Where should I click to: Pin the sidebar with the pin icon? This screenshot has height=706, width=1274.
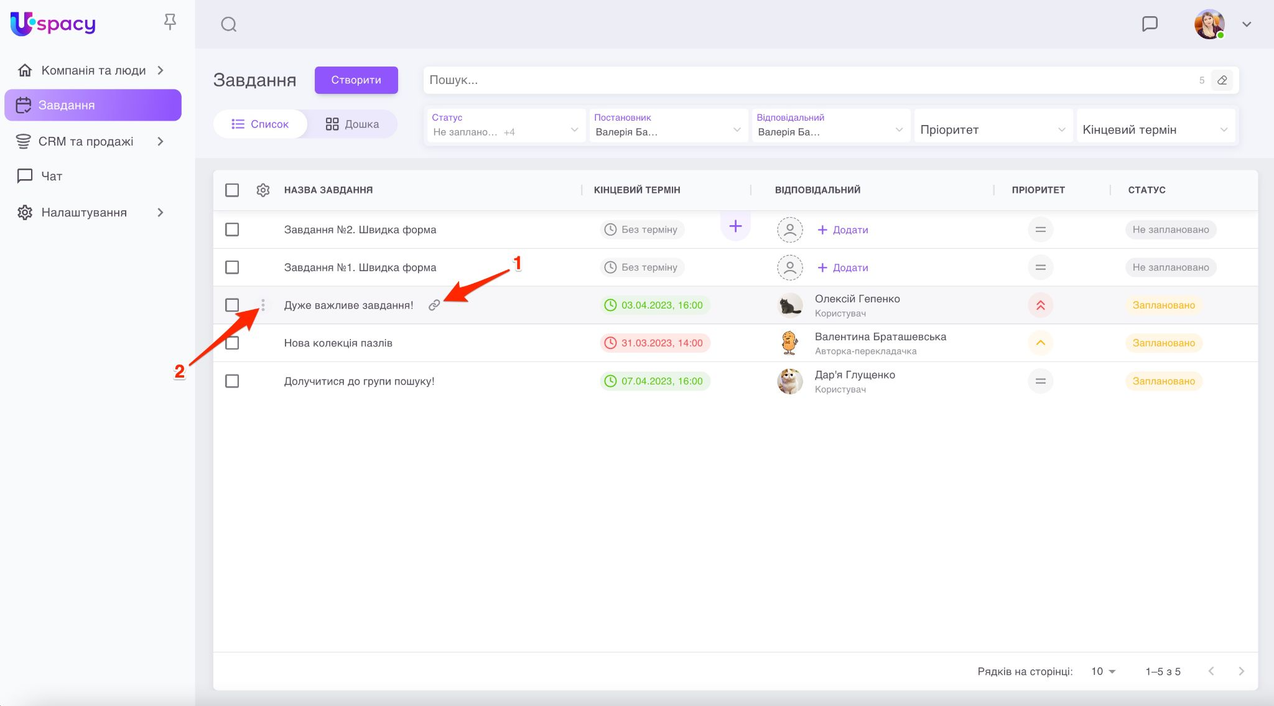[170, 22]
